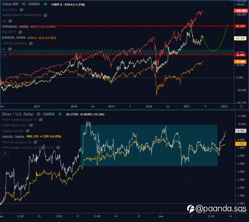
Task: Open chart settings gear on China A50 chart
Action: 241,107
